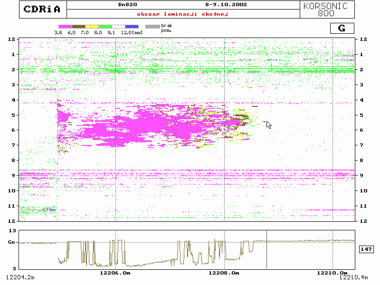Click the date 8-9.10.2002

point(226,5)
